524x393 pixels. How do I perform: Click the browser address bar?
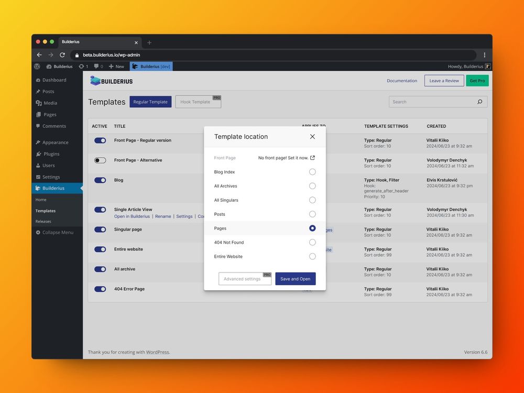coord(274,55)
